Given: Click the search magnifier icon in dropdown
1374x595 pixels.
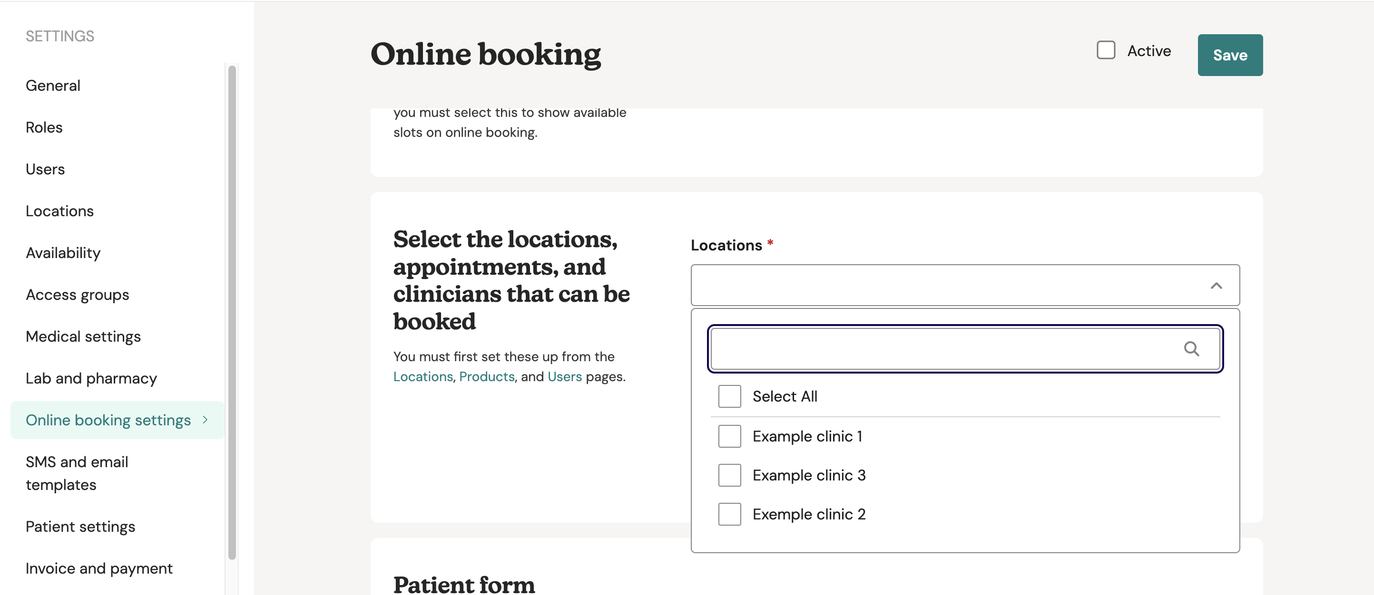Looking at the screenshot, I should pos(1191,349).
